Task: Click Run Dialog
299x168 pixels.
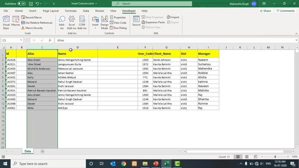Action: pos(118,28)
